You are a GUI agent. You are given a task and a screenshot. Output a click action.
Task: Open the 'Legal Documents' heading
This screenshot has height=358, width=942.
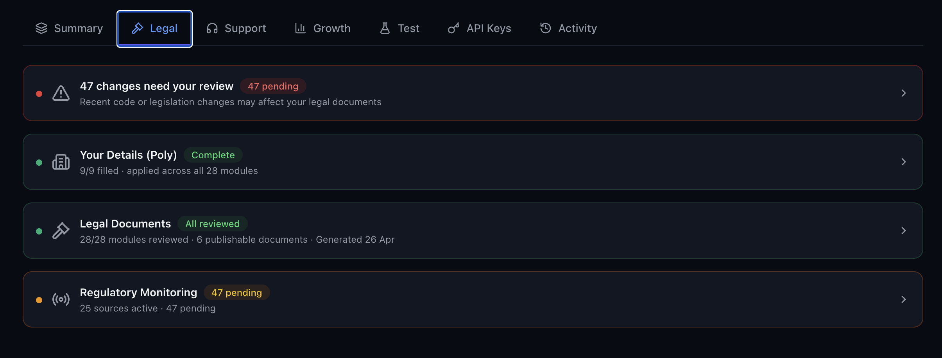tap(125, 224)
